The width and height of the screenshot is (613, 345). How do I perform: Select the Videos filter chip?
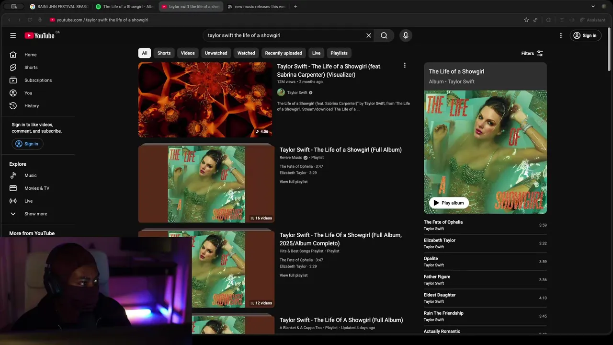(x=188, y=53)
